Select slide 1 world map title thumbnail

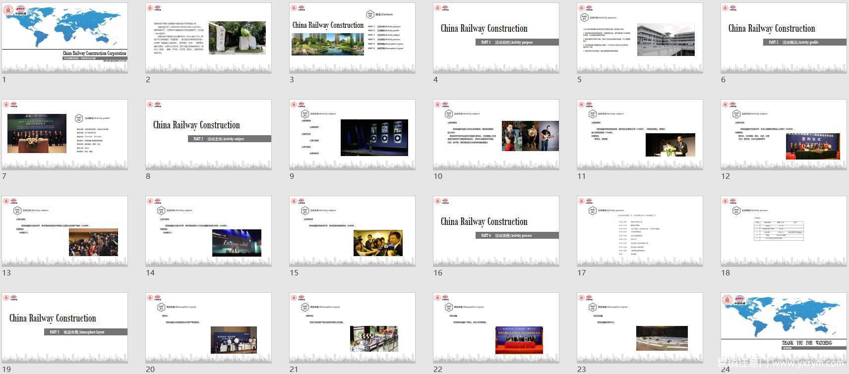[65, 38]
